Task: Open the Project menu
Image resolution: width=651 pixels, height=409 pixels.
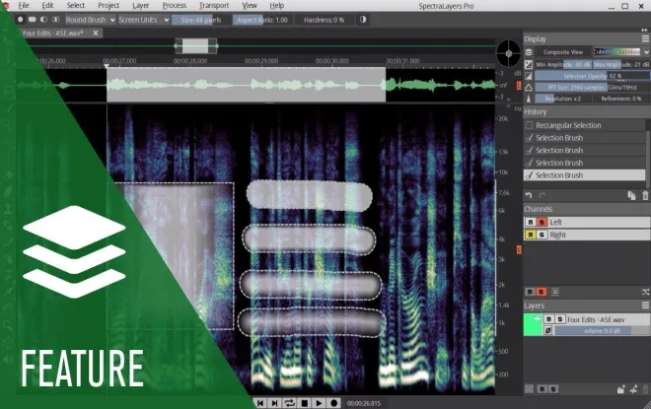Action: coord(108,5)
